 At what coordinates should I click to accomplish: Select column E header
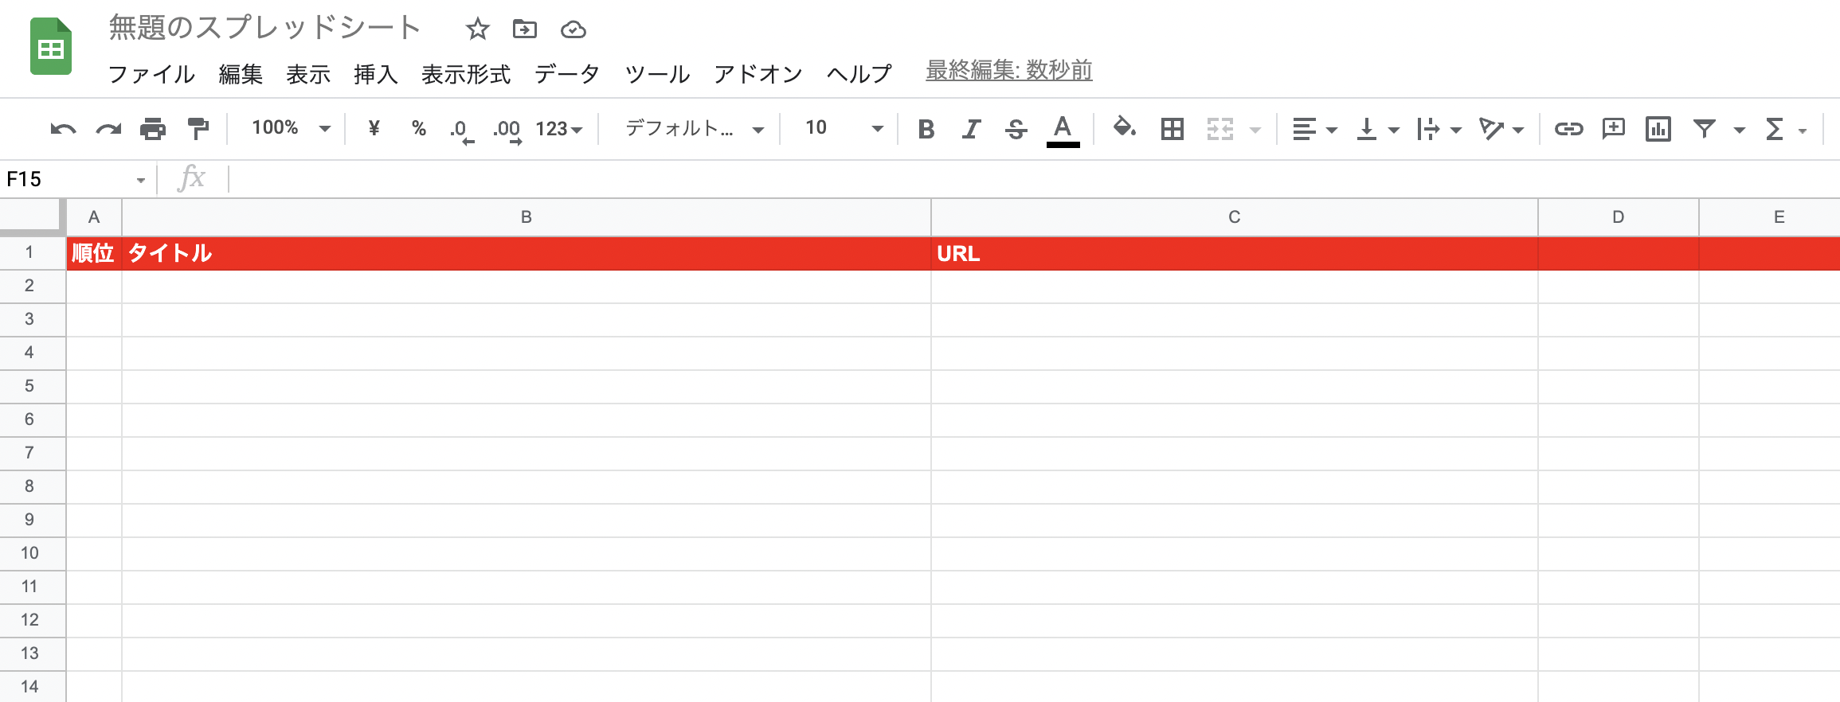click(x=1769, y=216)
